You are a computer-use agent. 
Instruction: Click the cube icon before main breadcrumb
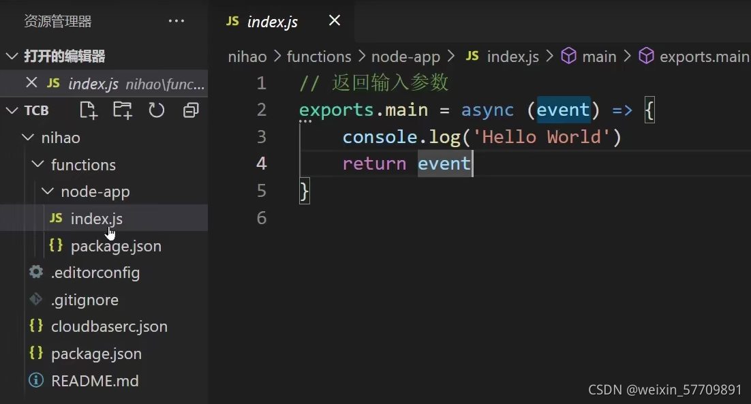(x=568, y=56)
